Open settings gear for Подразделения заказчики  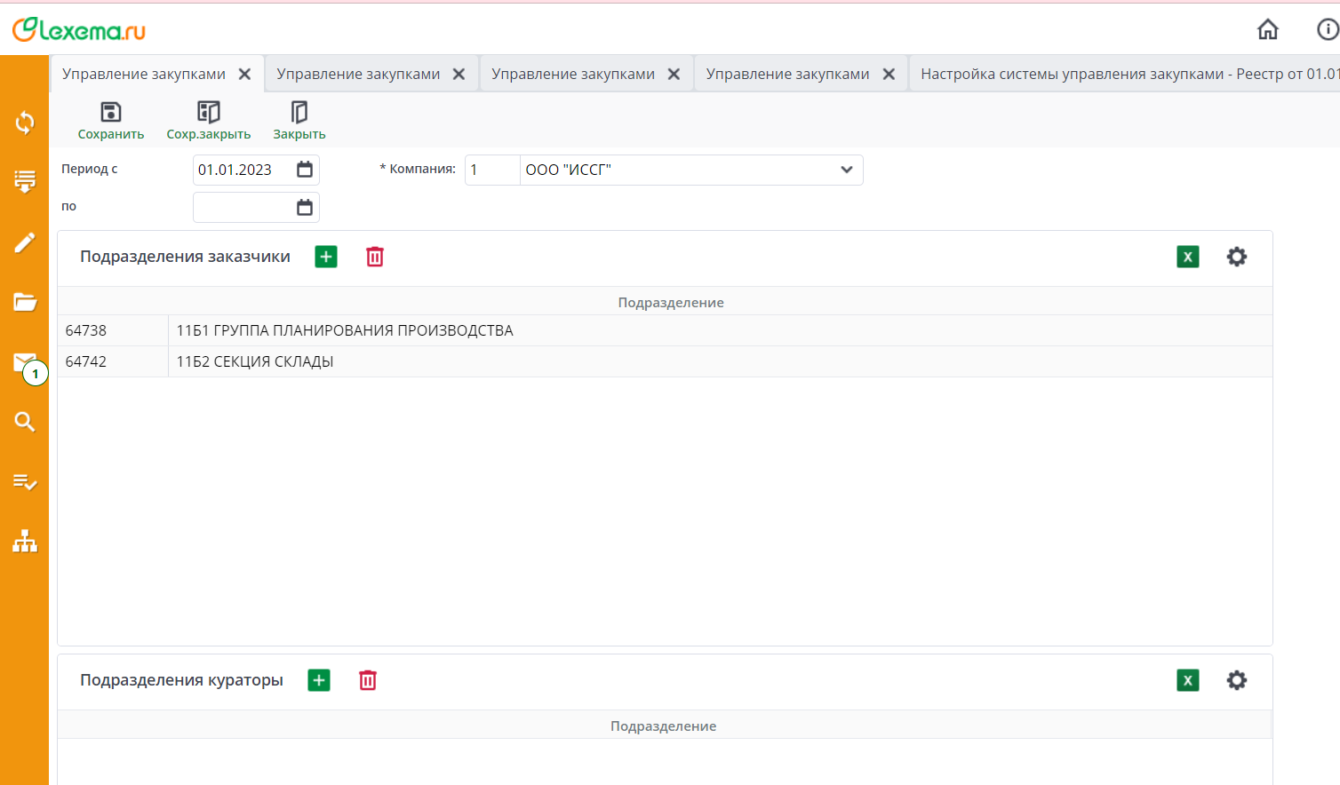pos(1237,257)
